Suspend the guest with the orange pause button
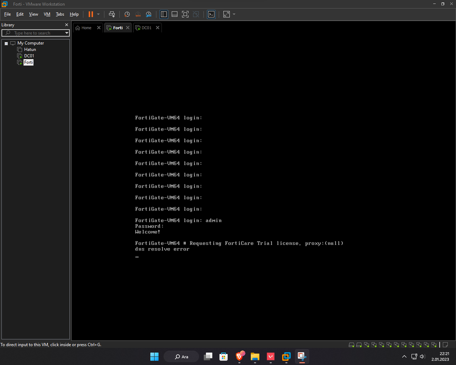 click(x=91, y=14)
